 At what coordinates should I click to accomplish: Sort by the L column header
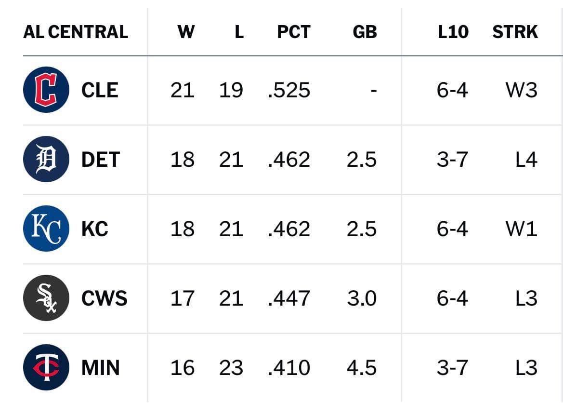coord(239,32)
